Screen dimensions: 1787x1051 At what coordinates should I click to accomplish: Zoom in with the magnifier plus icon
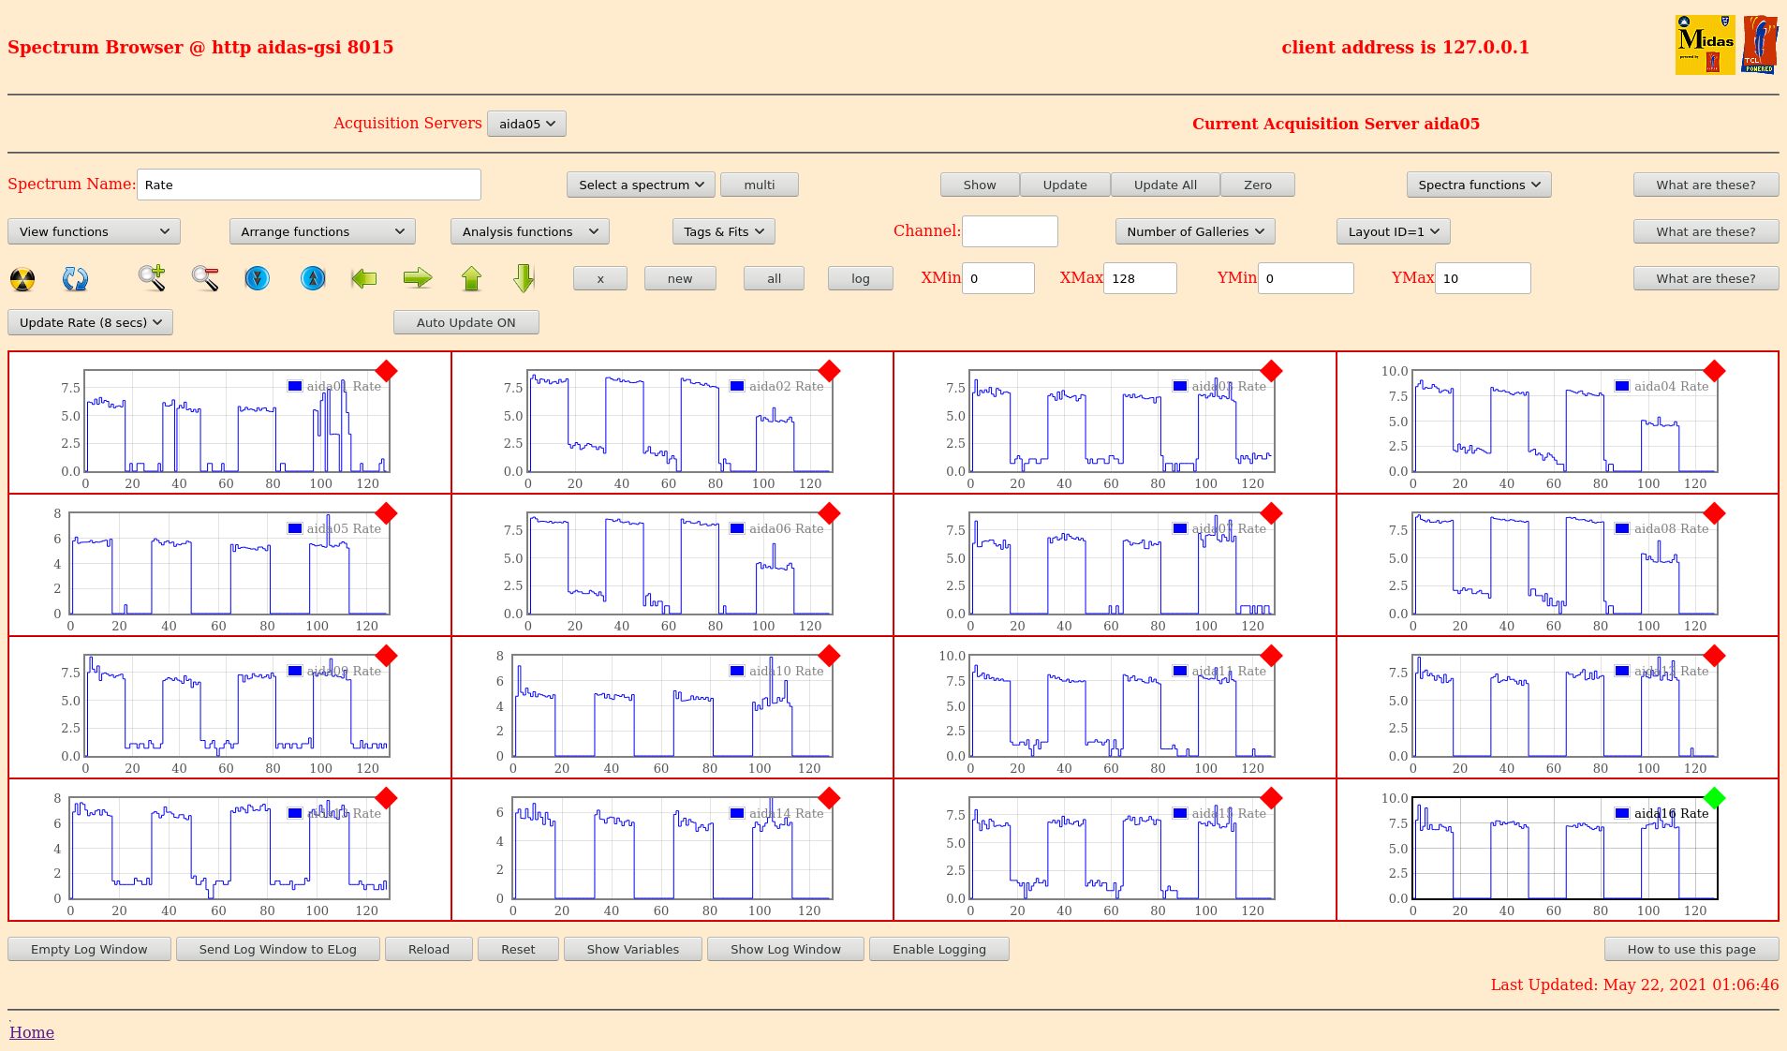pyautogui.click(x=152, y=278)
